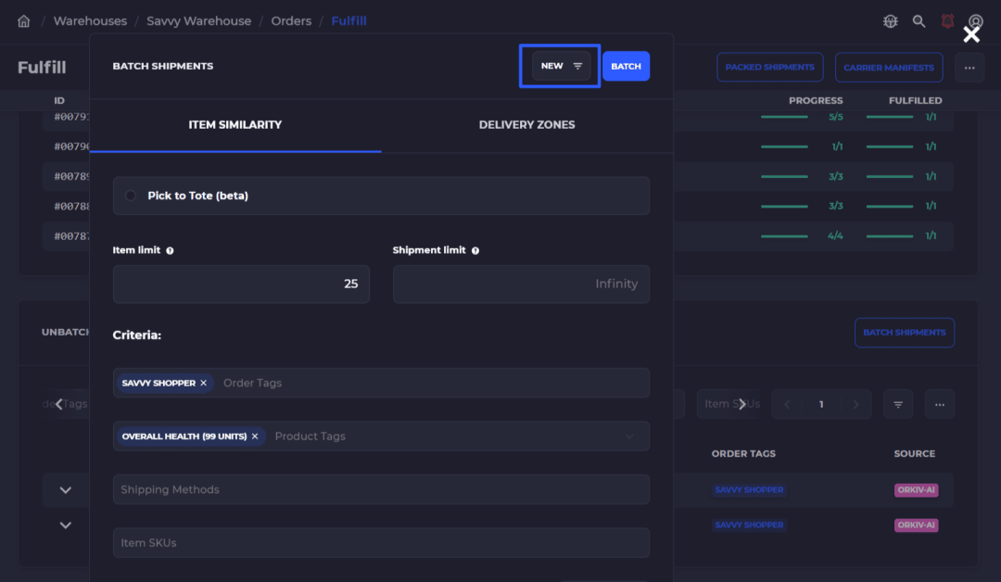1001x582 pixels.
Task: Open search with magnifier icon
Action: tap(919, 21)
